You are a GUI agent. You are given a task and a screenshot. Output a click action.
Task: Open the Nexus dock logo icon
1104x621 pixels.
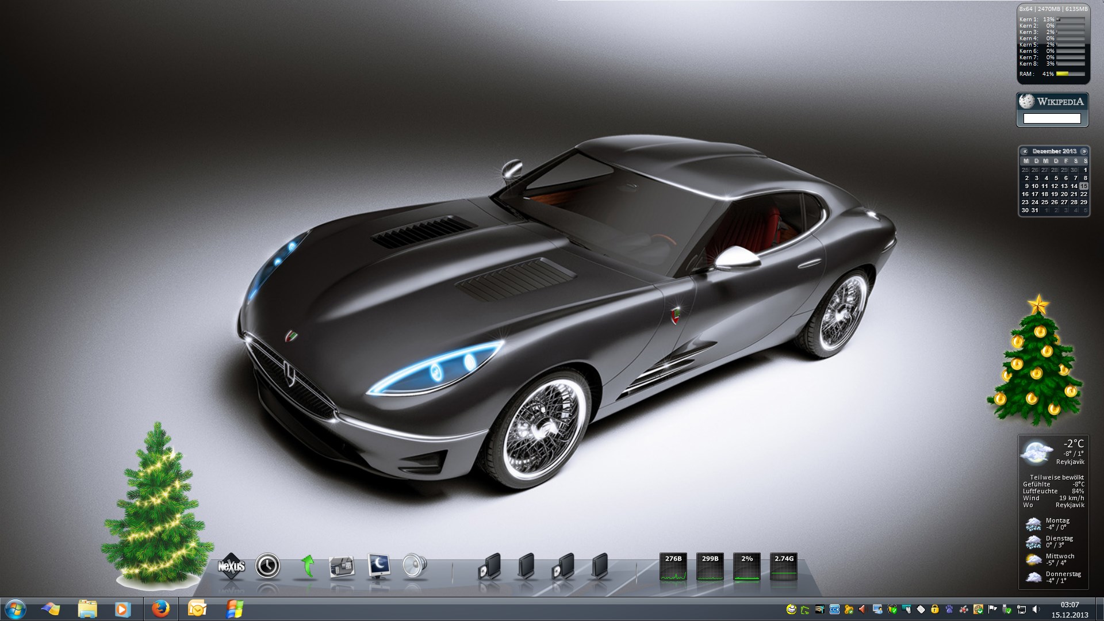(x=232, y=566)
